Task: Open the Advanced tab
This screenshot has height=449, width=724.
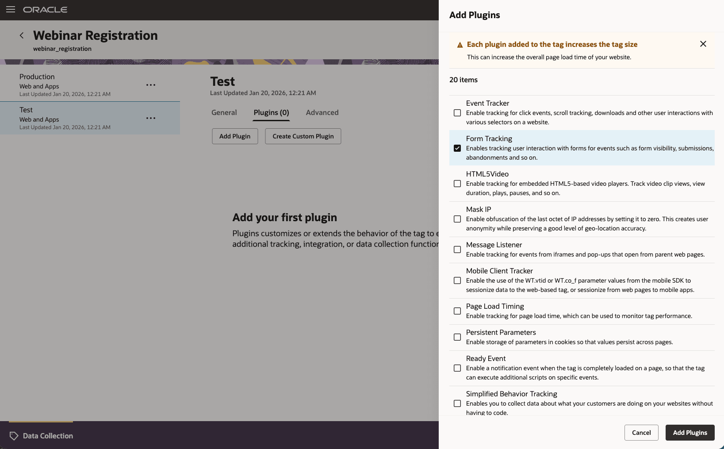Action: pyautogui.click(x=322, y=112)
